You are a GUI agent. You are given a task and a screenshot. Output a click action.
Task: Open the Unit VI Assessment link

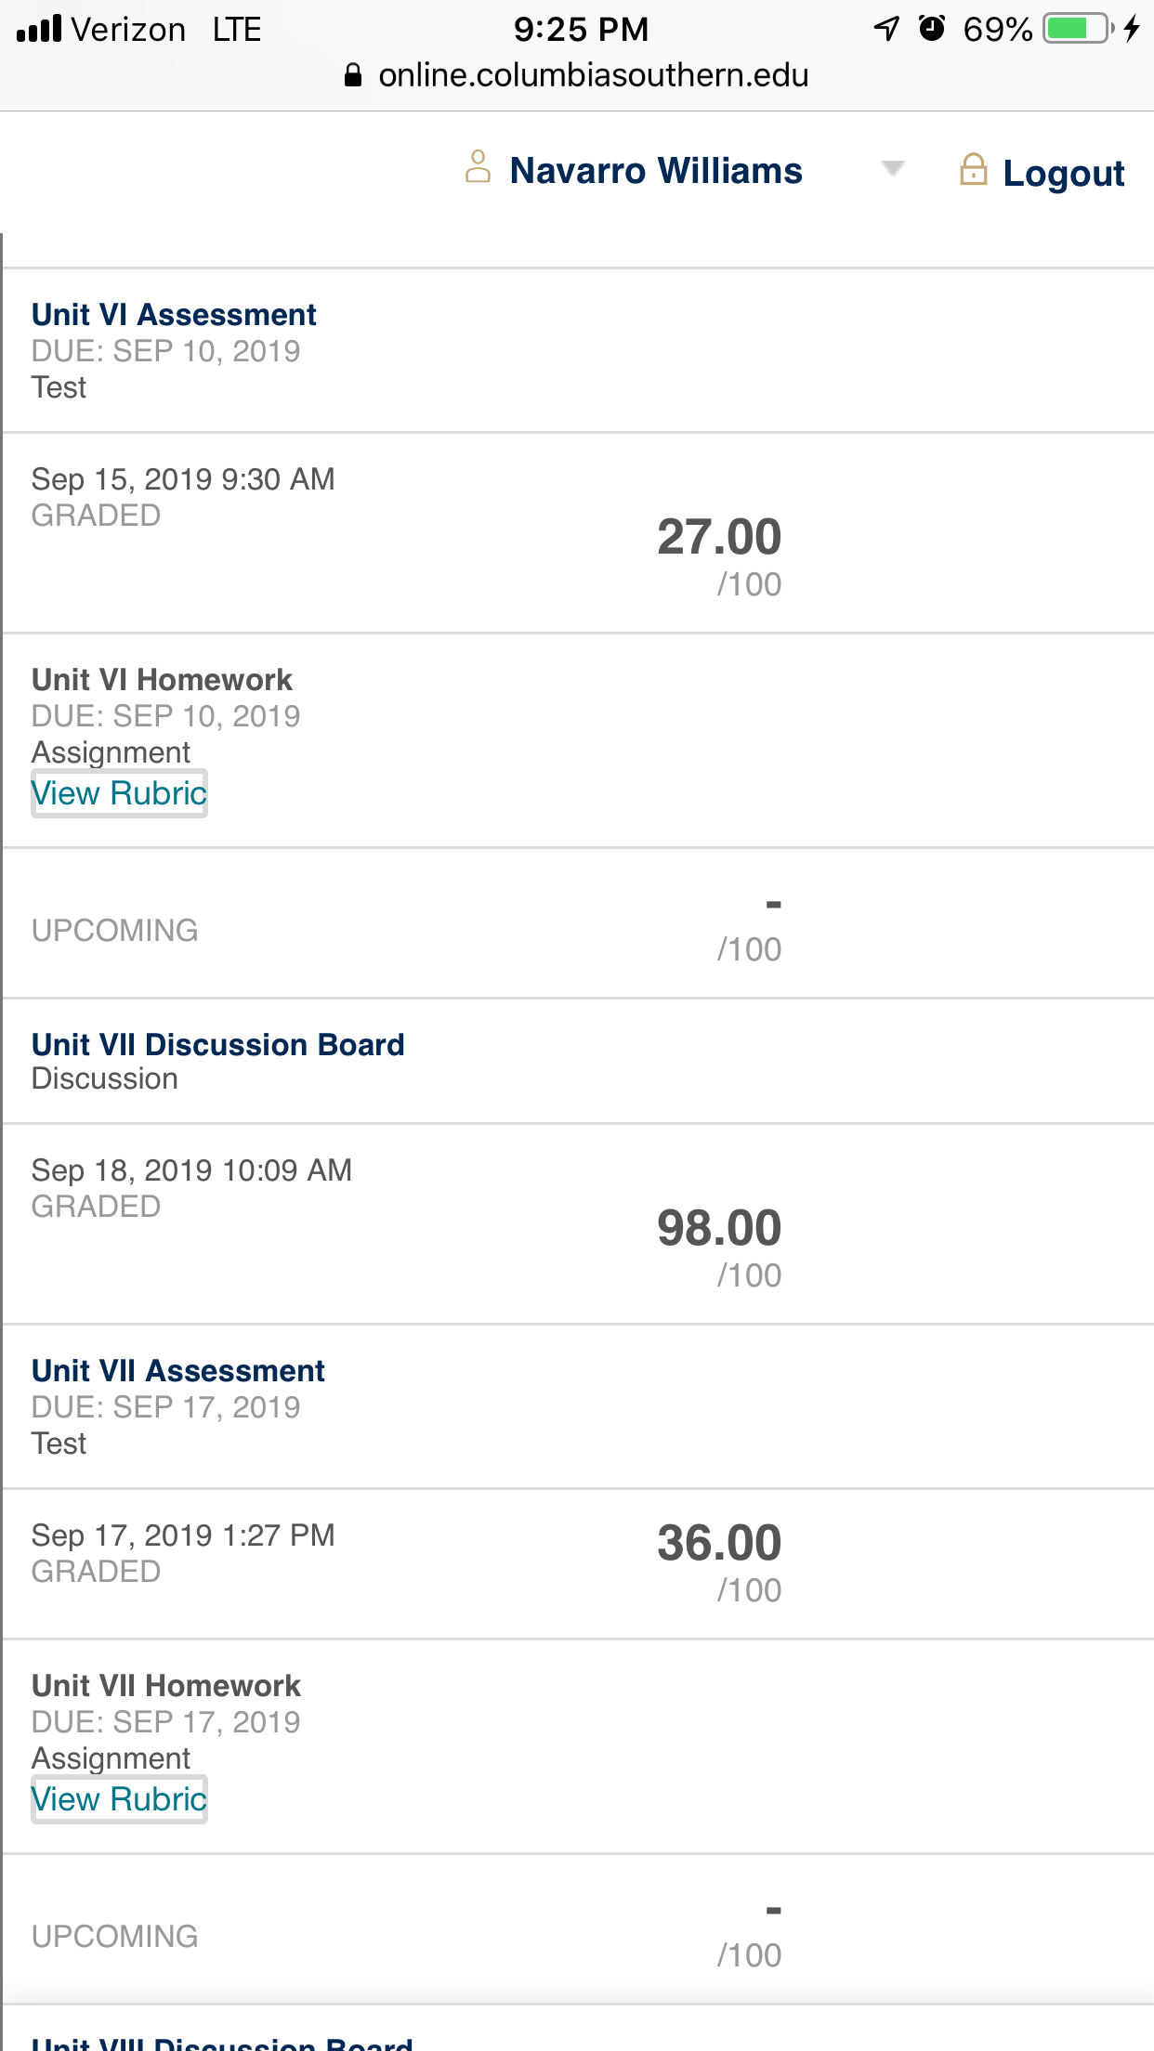point(174,315)
